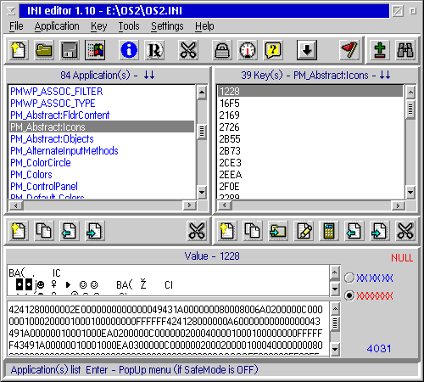Click the colorful flag windows icon

95,50
